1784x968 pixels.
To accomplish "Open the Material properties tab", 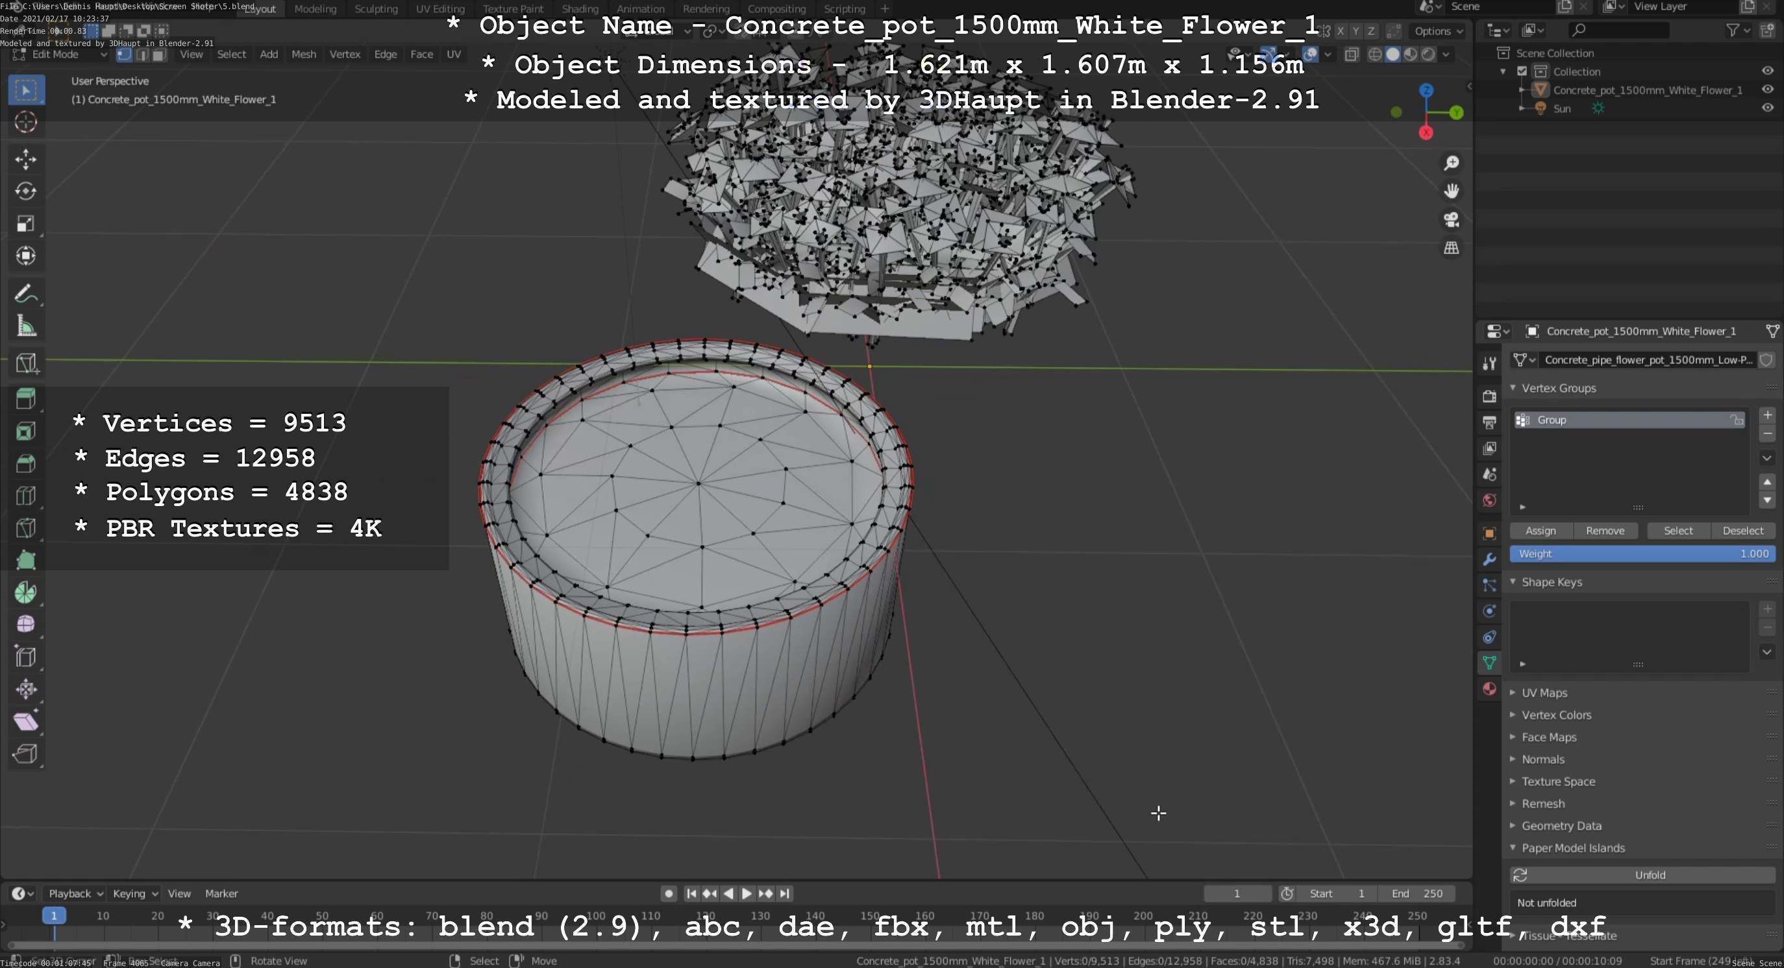I will click(1489, 688).
